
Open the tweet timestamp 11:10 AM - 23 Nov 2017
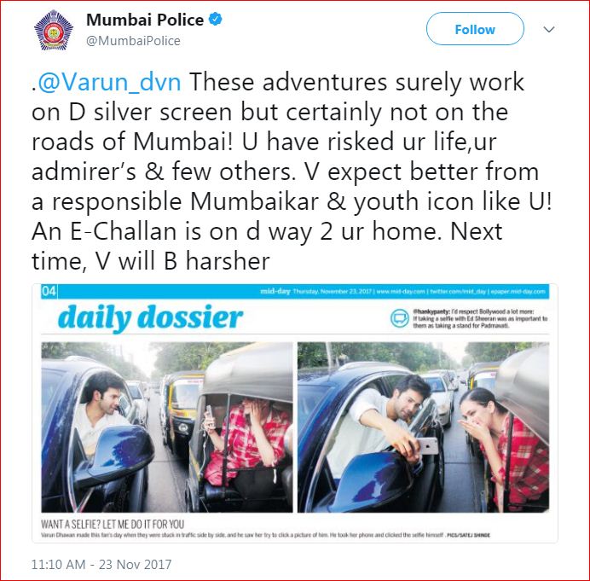(x=101, y=564)
